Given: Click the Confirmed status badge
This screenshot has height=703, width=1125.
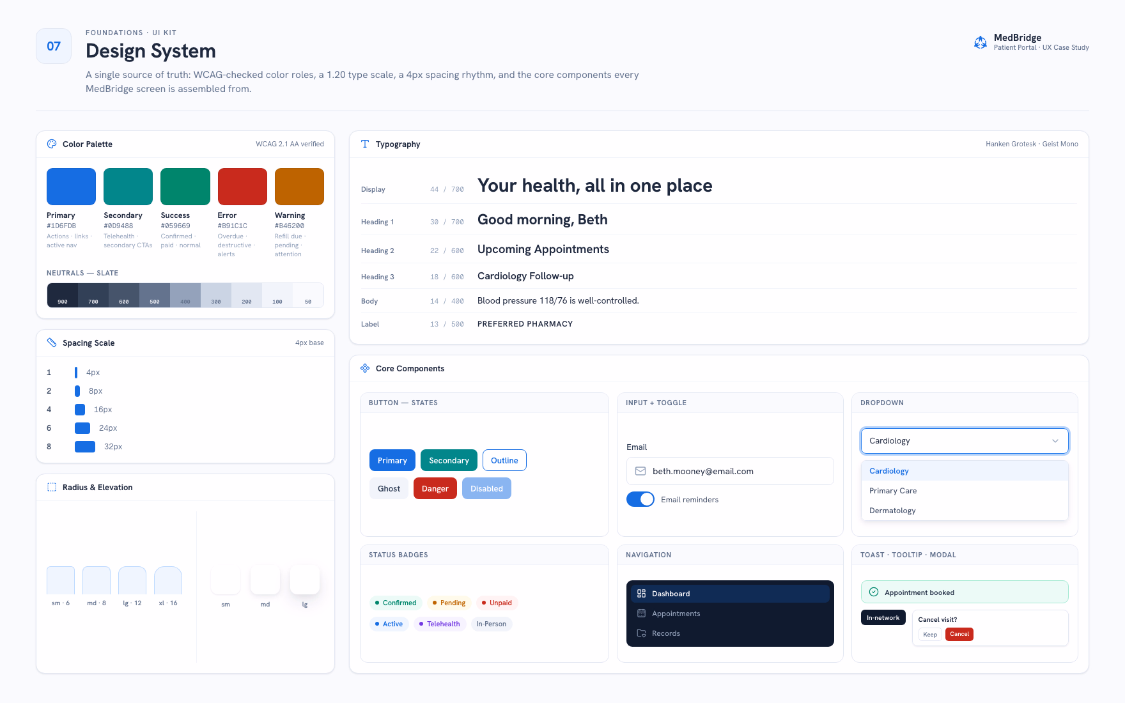Looking at the screenshot, I should tap(396, 603).
